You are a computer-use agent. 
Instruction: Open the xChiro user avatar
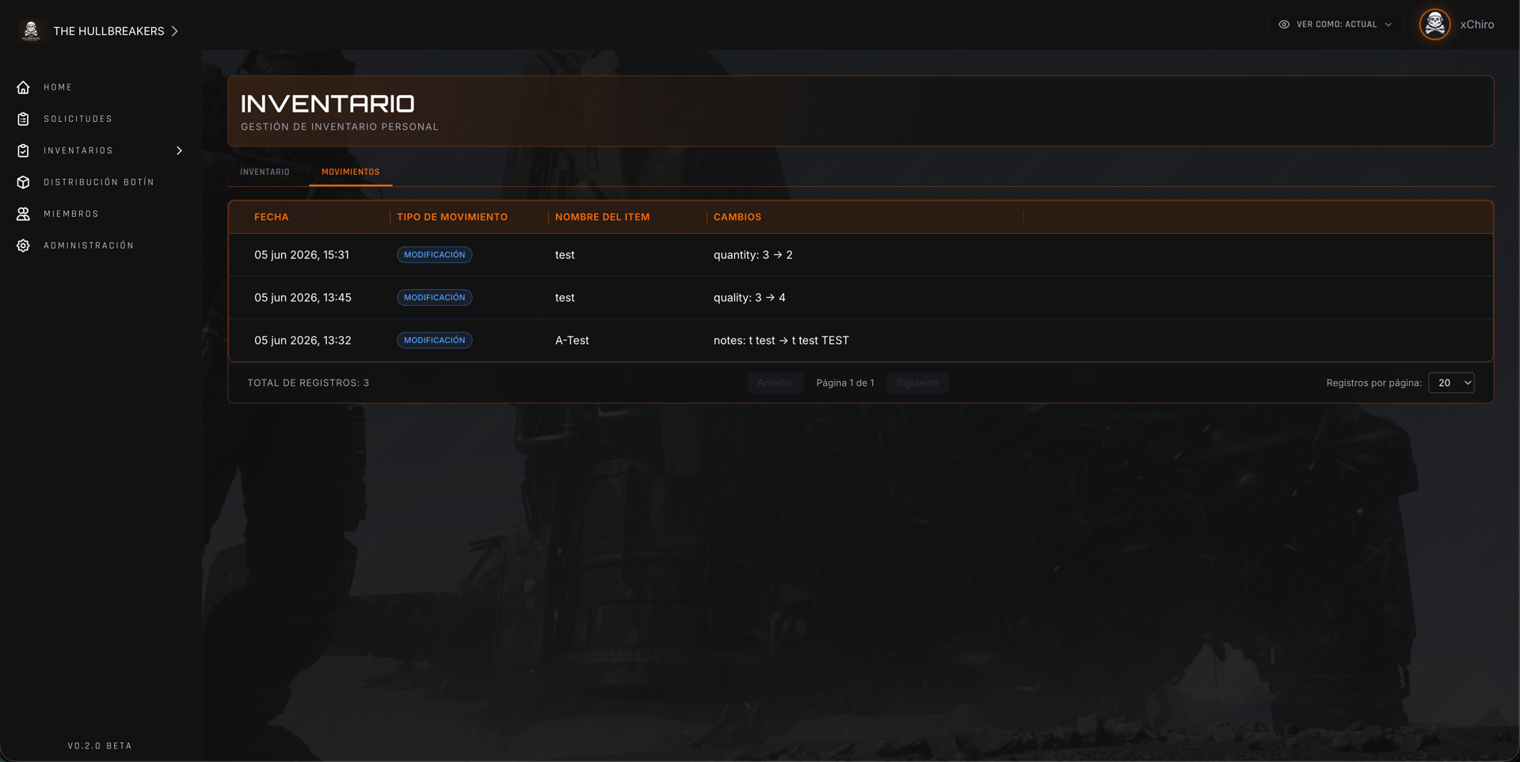(1434, 25)
